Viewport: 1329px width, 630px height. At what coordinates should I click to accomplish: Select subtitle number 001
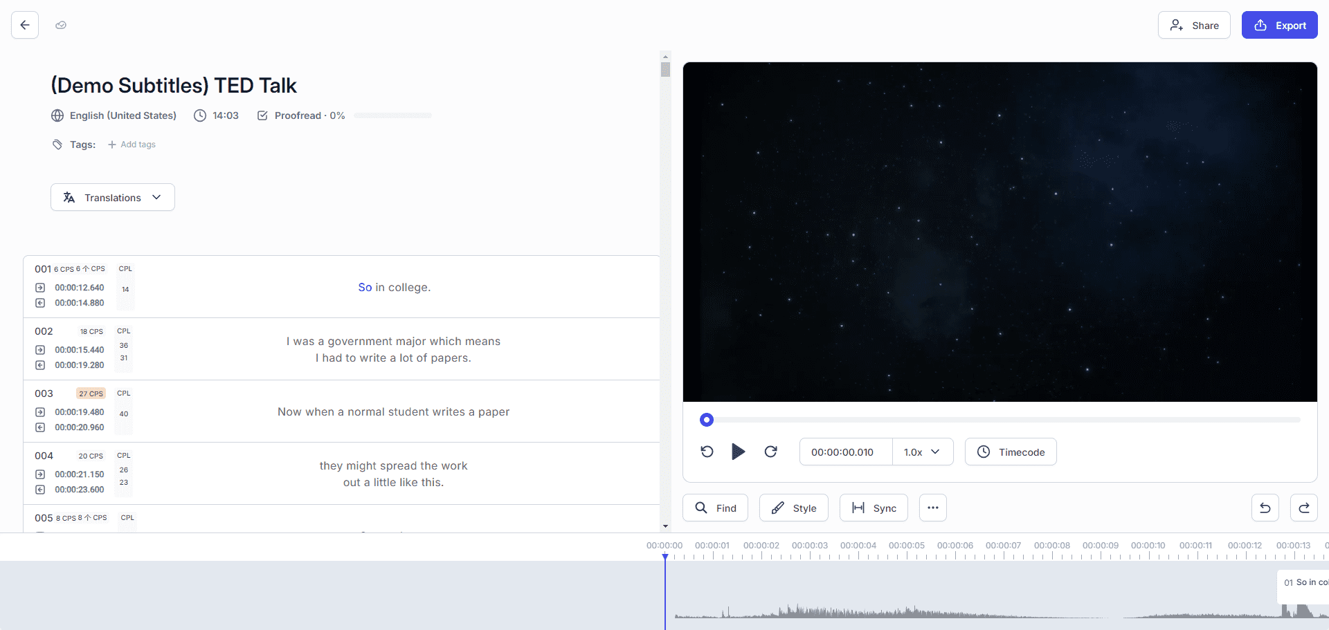[43, 269]
